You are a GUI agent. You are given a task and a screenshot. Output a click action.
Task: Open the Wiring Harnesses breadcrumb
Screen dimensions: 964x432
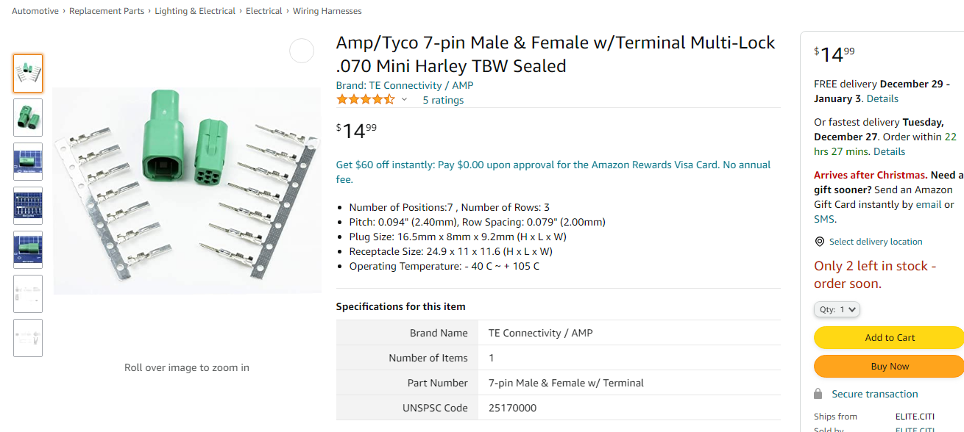coord(327,10)
